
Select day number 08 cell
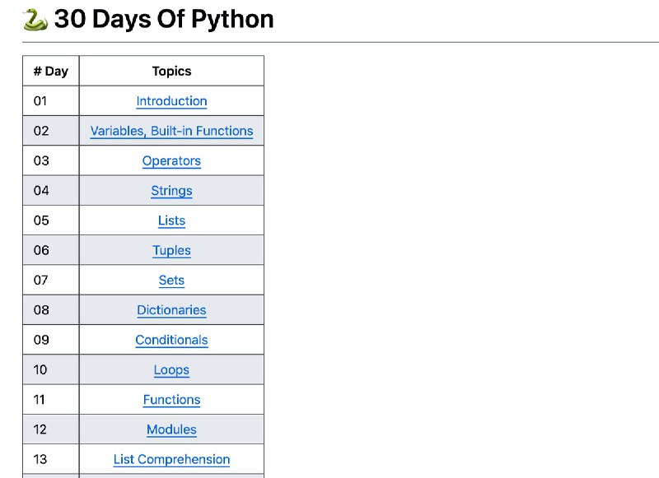pos(51,309)
